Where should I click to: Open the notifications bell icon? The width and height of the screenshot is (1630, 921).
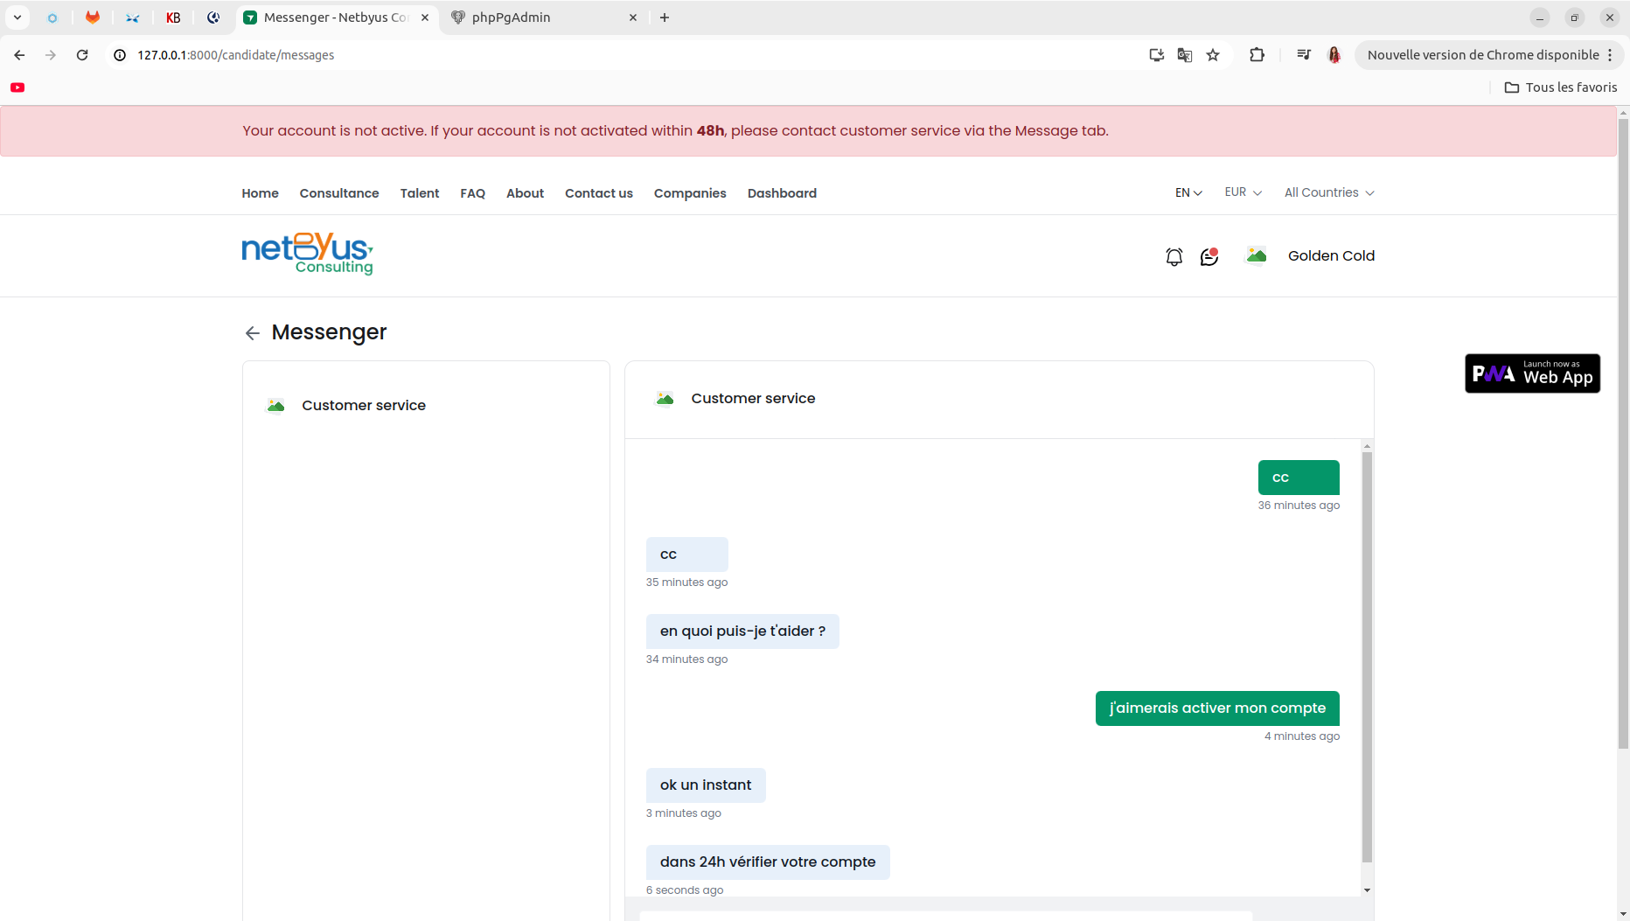click(x=1174, y=256)
